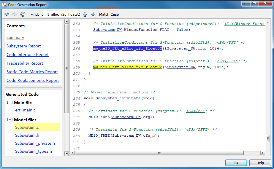The height and width of the screenshot is (169, 274).
Task: Find next match with down arrow
Action: click(93, 14)
